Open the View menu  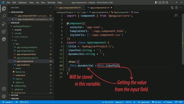pos(31,3)
